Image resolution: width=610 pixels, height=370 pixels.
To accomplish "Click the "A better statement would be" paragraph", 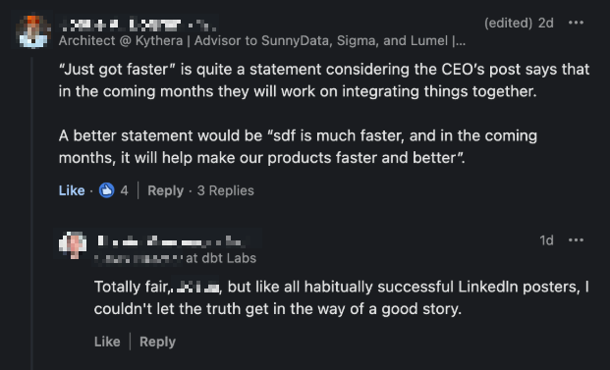I will [298, 146].
